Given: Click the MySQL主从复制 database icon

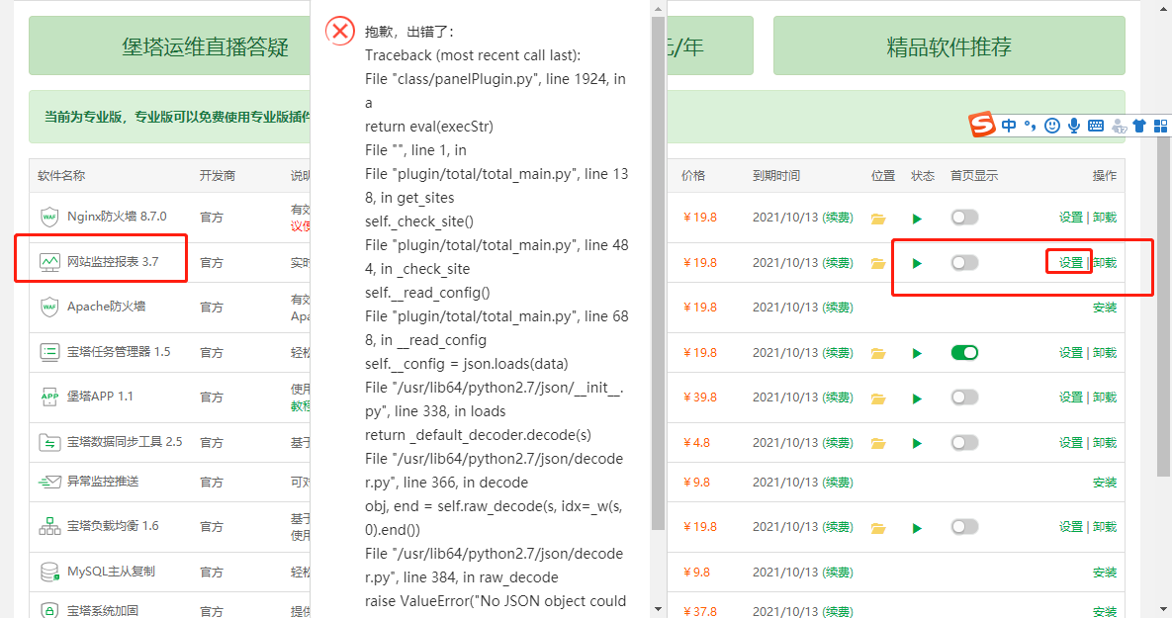Looking at the screenshot, I should click(49, 572).
